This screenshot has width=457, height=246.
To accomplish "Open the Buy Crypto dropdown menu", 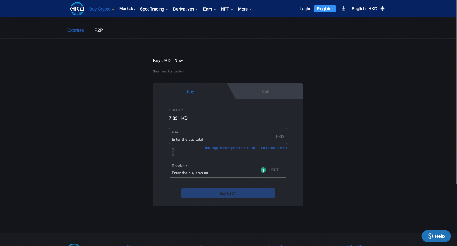I will [x=102, y=9].
